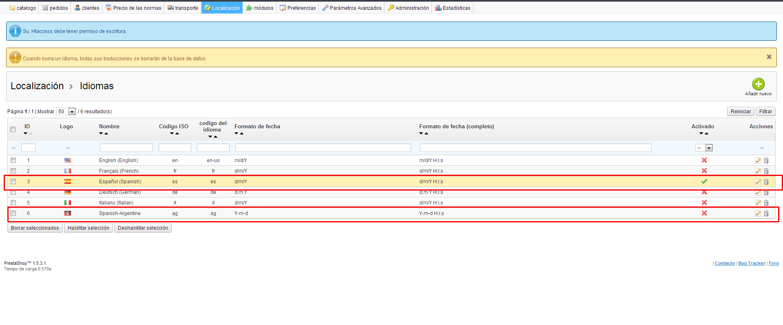783x325 pixels.
Task: Click the red X status for English
Action: [704, 160]
